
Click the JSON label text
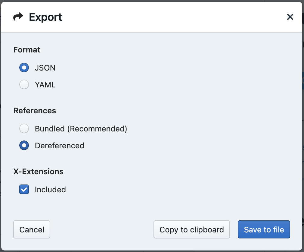(x=45, y=68)
